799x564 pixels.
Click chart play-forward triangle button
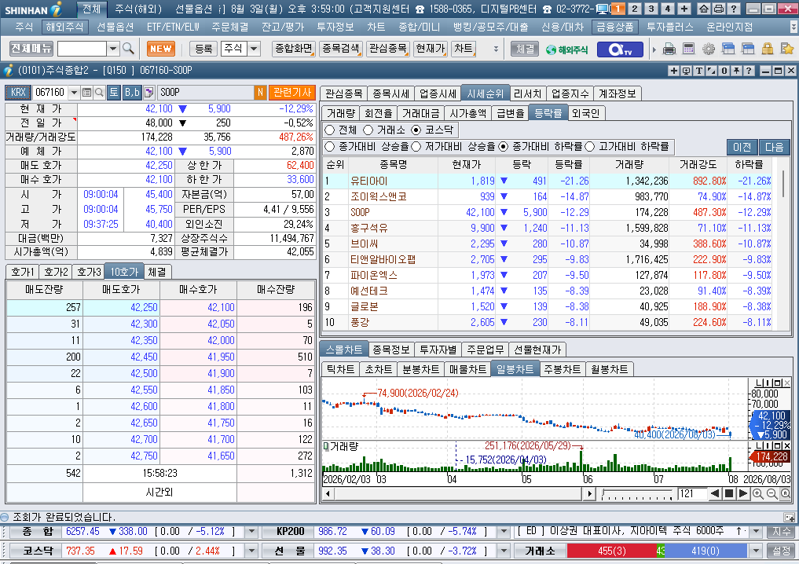(x=743, y=493)
